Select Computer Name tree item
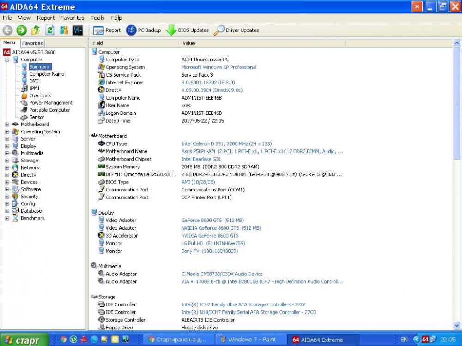The width and height of the screenshot is (462, 346). (47, 74)
